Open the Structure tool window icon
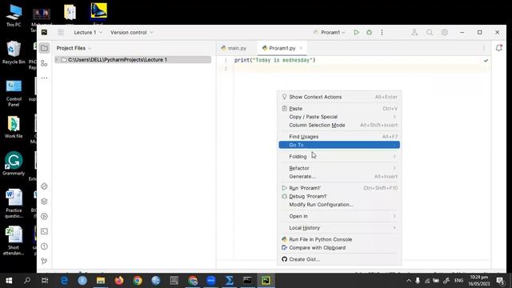This screenshot has width=512, height=288. [45, 63]
